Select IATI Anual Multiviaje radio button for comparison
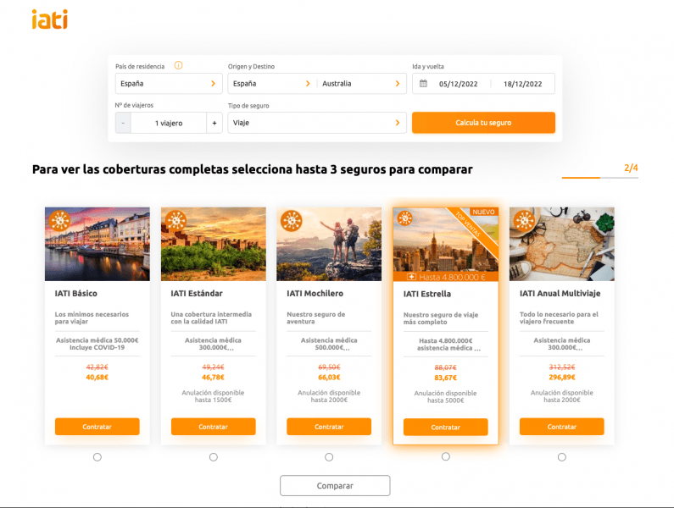The height and width of the screenshot is (508, 674). (562, 457)
